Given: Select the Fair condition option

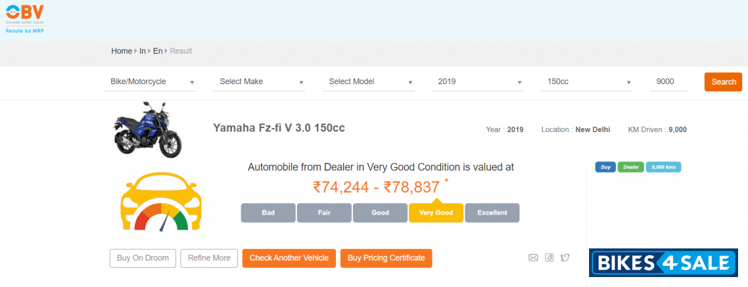Looking at the screenshot, I should coord(324,213).
